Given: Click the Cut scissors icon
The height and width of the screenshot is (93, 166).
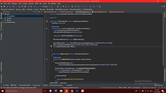Looking at the screenshot, I should tap(19, 6).
